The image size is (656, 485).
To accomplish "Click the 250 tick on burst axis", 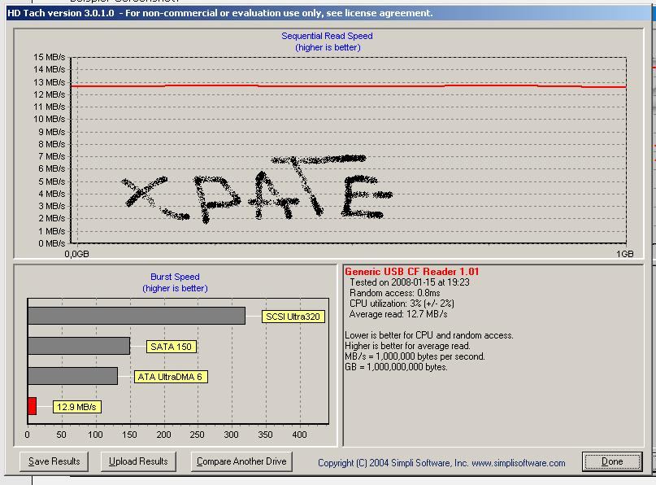I will (x=197, y=435).
